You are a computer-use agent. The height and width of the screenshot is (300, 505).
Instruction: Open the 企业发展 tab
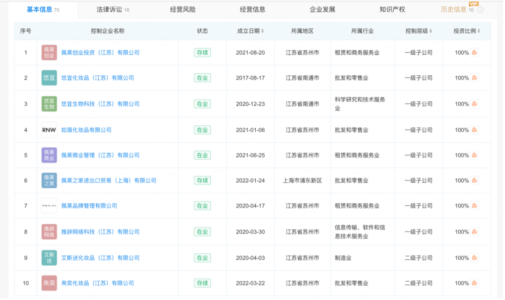pos(322,10)
